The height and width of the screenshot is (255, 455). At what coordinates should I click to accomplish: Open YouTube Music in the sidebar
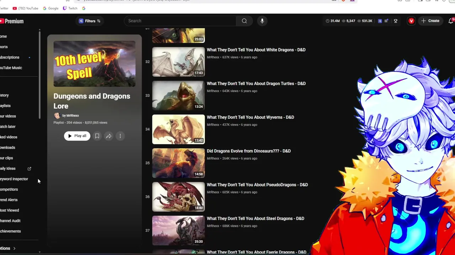coord(11,68)
